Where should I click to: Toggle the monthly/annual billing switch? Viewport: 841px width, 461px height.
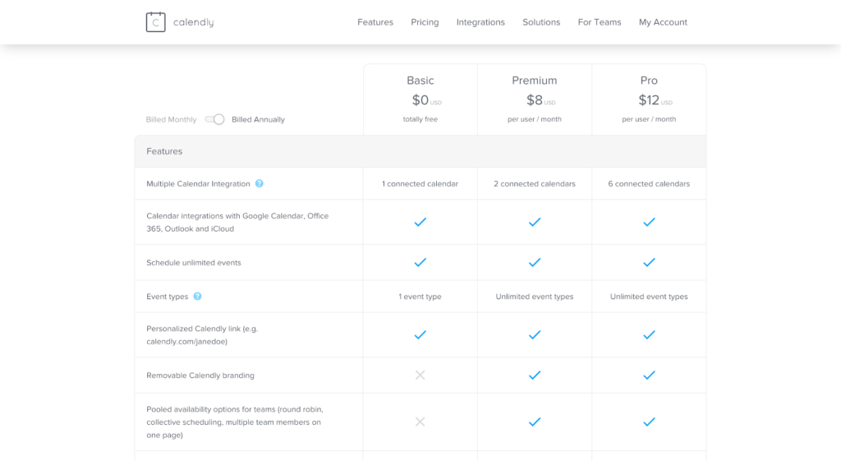coord(215,119)
